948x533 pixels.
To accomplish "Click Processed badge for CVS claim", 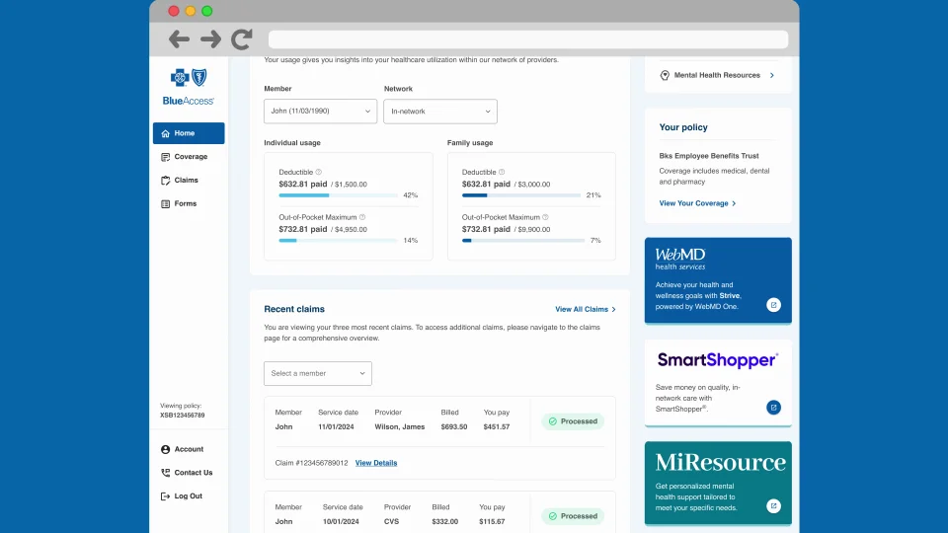I will tap(573, 516).
